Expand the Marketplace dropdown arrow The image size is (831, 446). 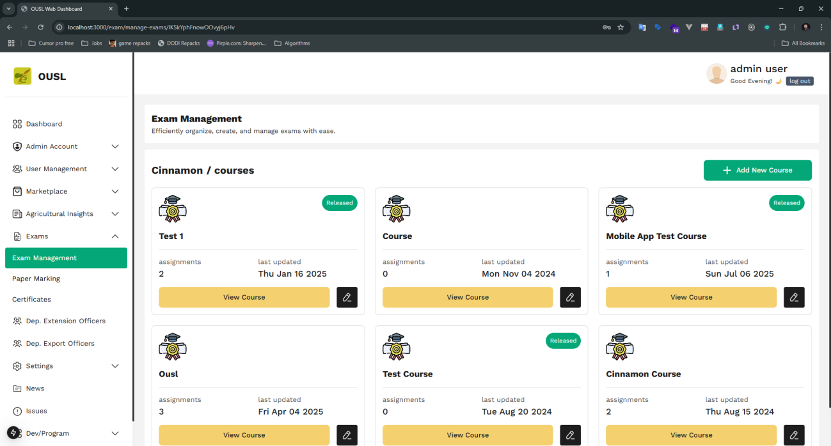pyautogui.click(x=115, y=191)
